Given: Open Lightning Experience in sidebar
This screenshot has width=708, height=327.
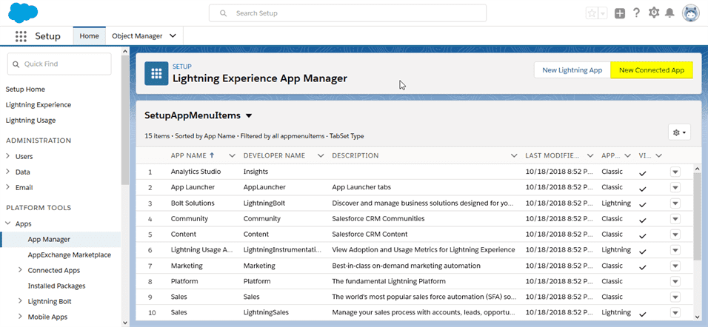Looking at the screenshot, I should (39, 104).
